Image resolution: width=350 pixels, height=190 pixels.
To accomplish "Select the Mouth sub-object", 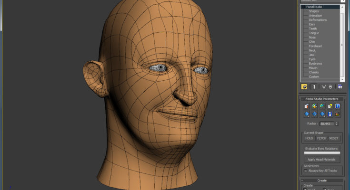I will pos(313,68).
